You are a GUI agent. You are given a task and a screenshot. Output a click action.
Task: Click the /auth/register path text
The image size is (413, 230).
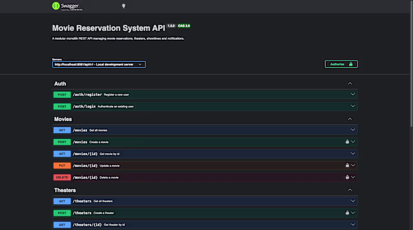tap(87, 94)
